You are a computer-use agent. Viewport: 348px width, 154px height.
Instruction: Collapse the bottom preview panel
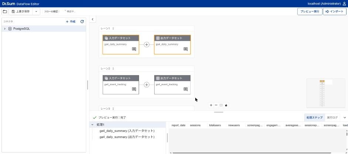pyautogui.click(x=345, y=118)
